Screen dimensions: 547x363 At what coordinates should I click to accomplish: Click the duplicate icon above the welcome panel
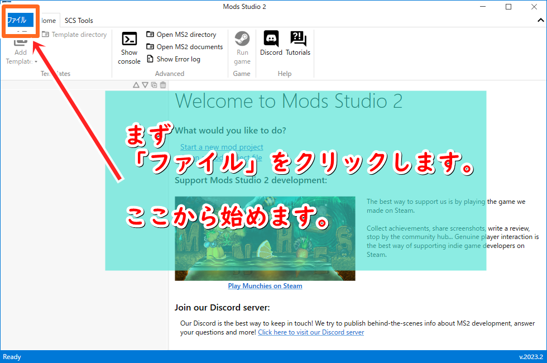153,85
